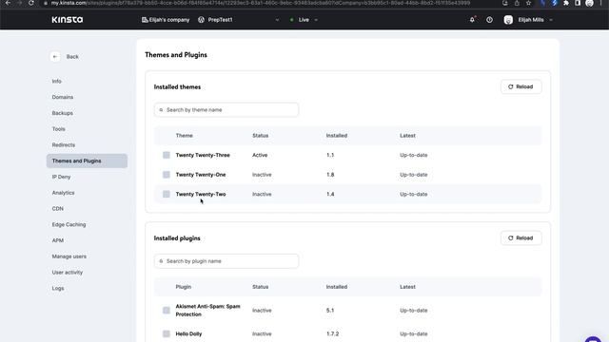609x342 pixels.
Task: Select Twenty Twenty-Three theme checkbox
Action: click(167, 155)
